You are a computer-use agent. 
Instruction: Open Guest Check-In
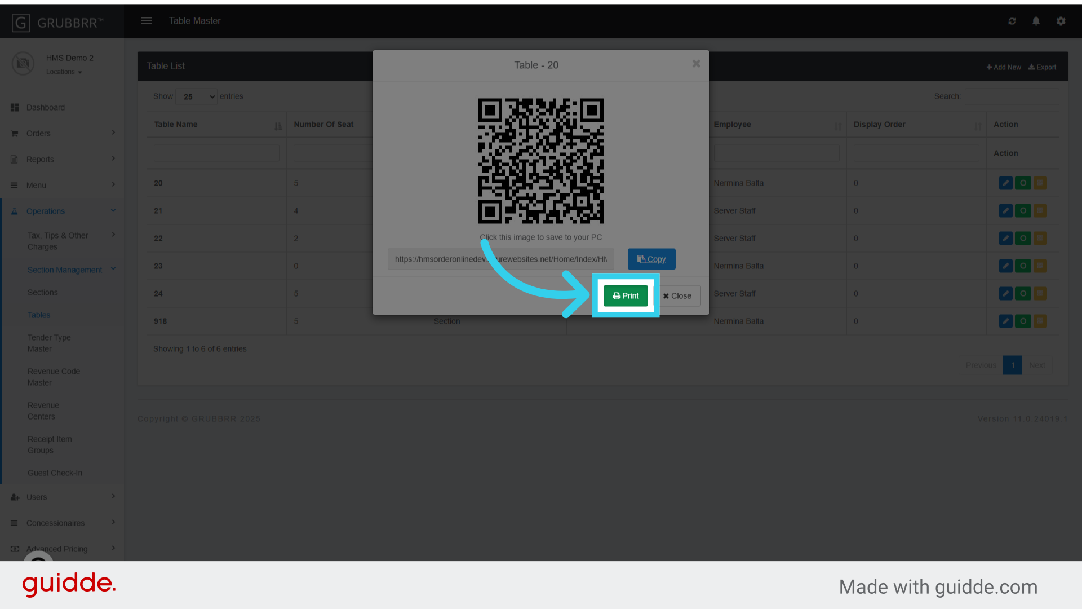pyautogui.click(x=55, y=473)
